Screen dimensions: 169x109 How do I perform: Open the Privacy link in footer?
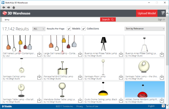(79, 106)
